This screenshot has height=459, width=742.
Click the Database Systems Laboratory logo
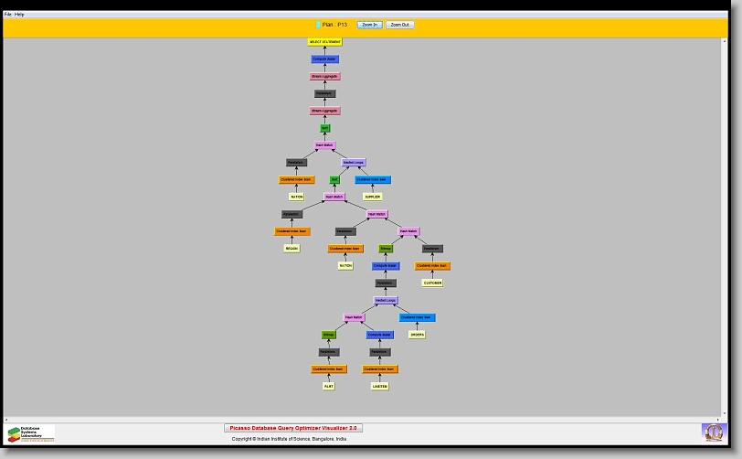(30, 433)
